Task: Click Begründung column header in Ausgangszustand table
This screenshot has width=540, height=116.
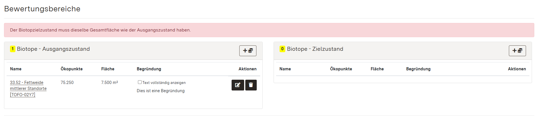Action: (149, 69)
